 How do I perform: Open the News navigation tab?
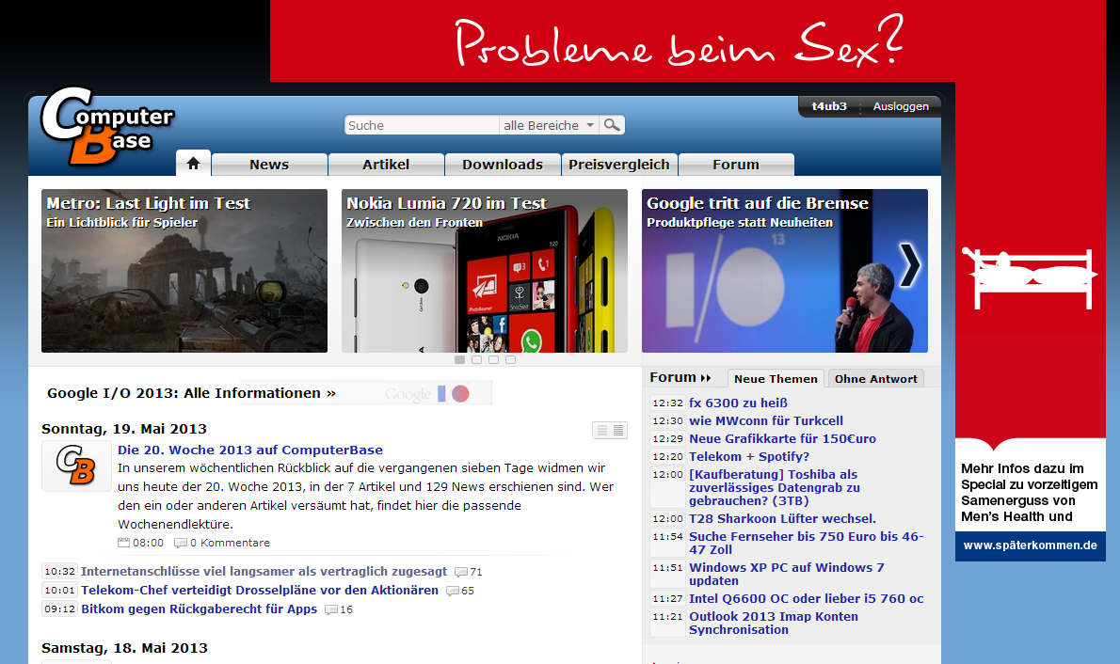269,165
